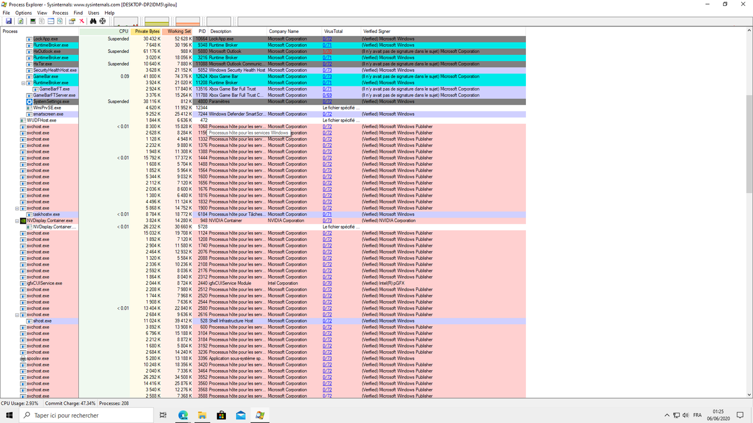Click the orange physical memory mini graph
Screen dimensions: 753x423
pyautogui.click(x=188, y=22)
